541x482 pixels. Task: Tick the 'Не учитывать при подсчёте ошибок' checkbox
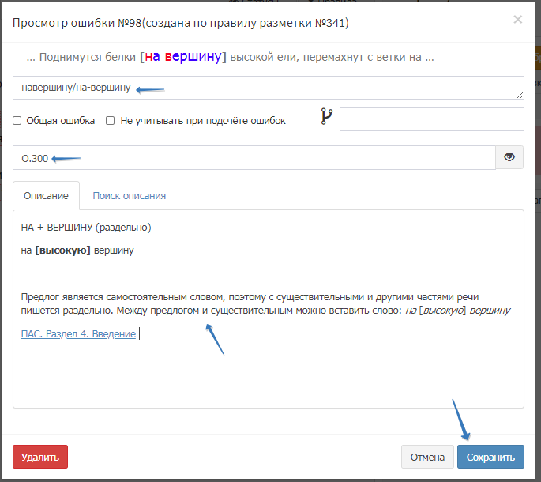(111, 121)
